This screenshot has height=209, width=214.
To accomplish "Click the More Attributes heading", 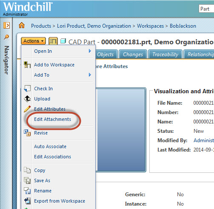I will pos(111,66).
